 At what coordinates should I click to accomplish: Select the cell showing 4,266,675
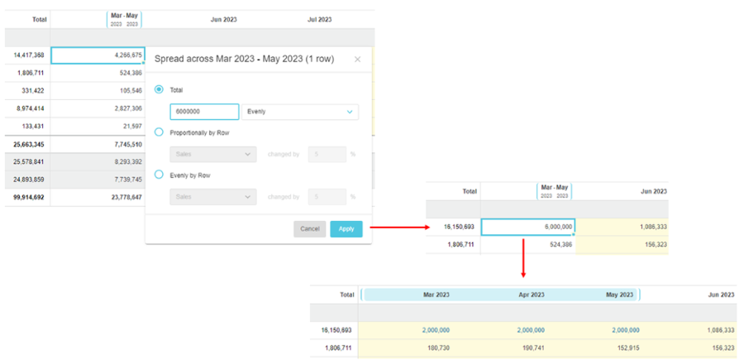coord(98,55)
